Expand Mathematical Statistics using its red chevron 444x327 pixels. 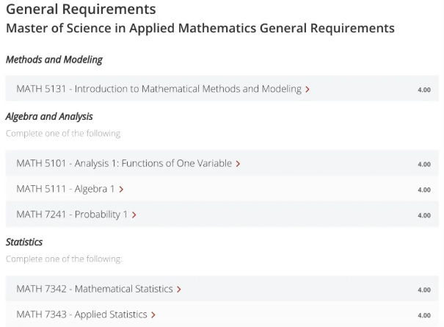click(x=179, y=290)
